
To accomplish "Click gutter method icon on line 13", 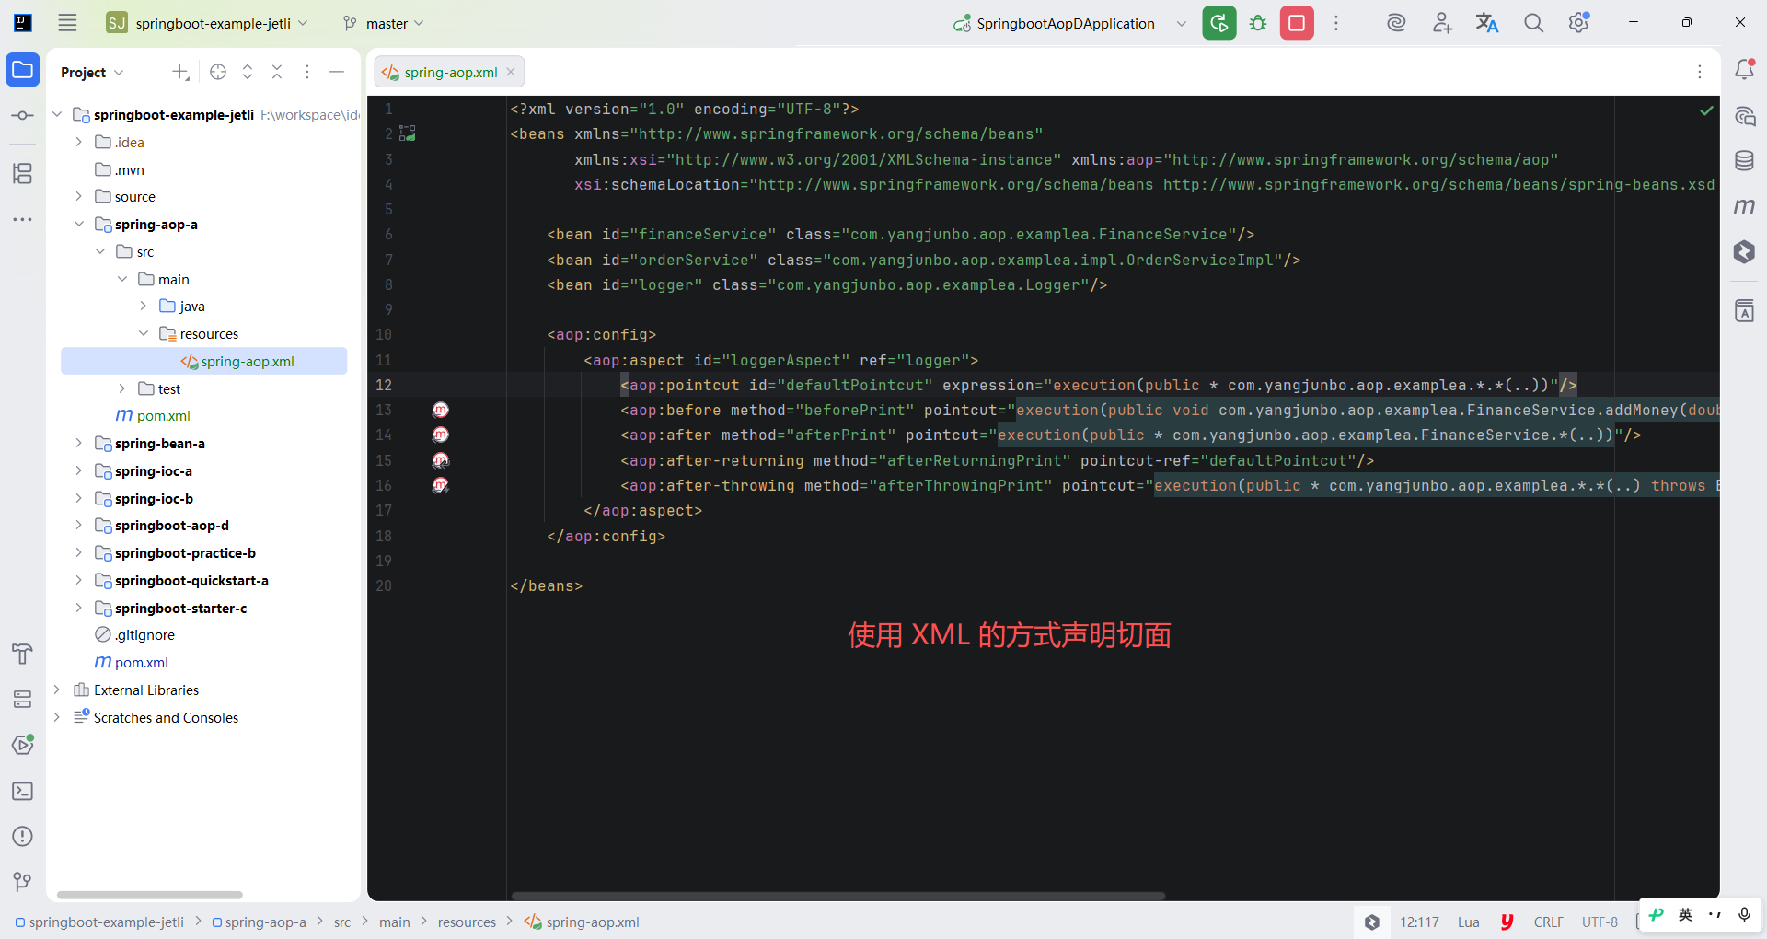I will coord(441,410).
